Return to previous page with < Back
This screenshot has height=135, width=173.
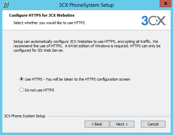tap(97, 124)
